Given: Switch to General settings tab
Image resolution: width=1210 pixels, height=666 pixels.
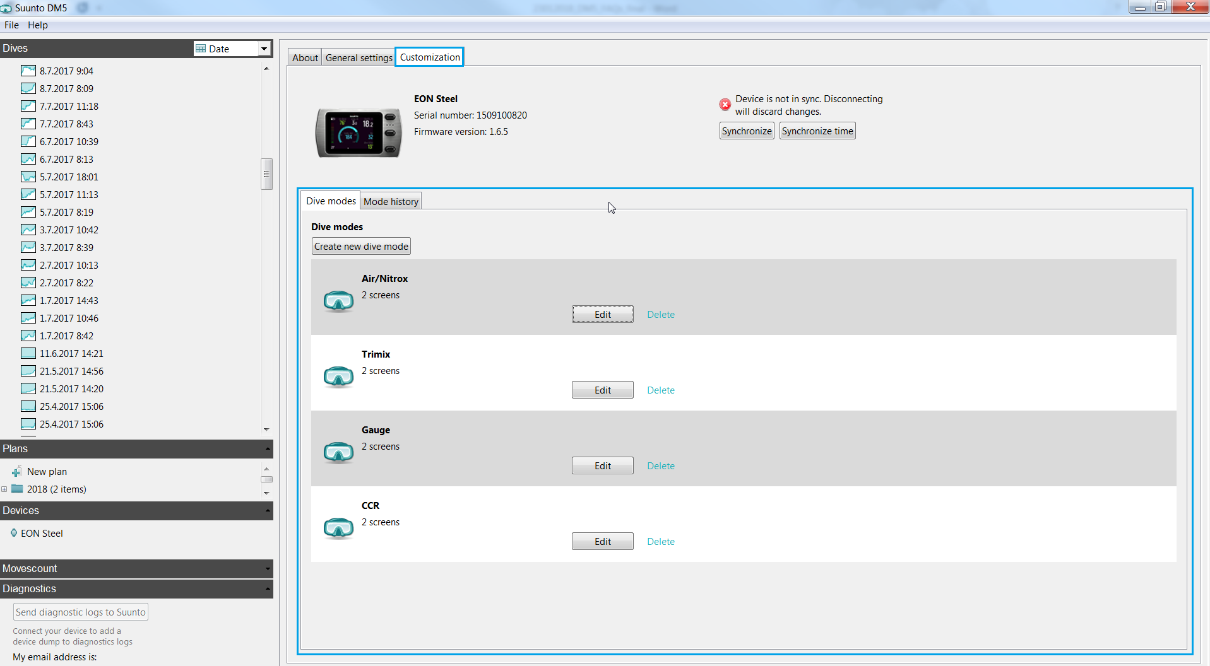Looking at the screenshot, I should pos(359,57).
